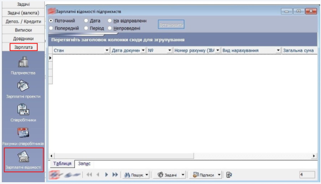Viewport: 321px width, 184px height.
Task: Close the Зарплатні відомості підприємств window
Action: tap(311, 11)
